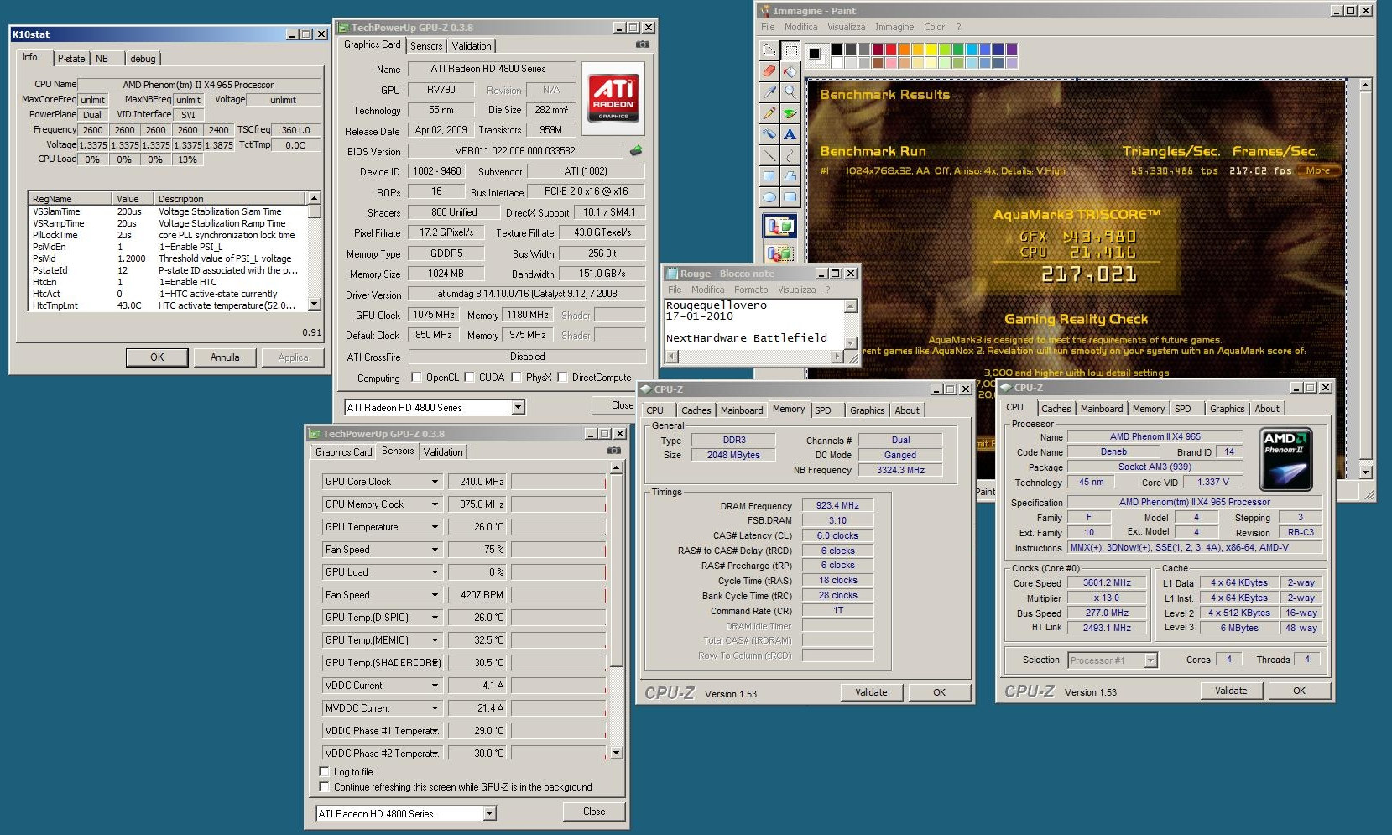
Task: Open the GPU Core Clock sensor dropdown
Action: coord(435,482)
